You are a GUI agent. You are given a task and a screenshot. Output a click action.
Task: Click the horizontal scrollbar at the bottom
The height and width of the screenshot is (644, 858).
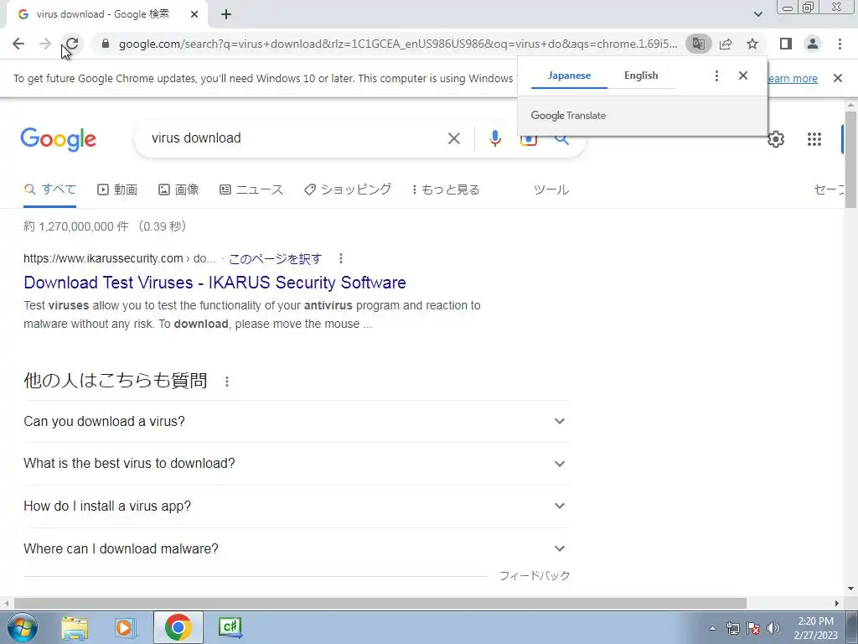point(380,603)
